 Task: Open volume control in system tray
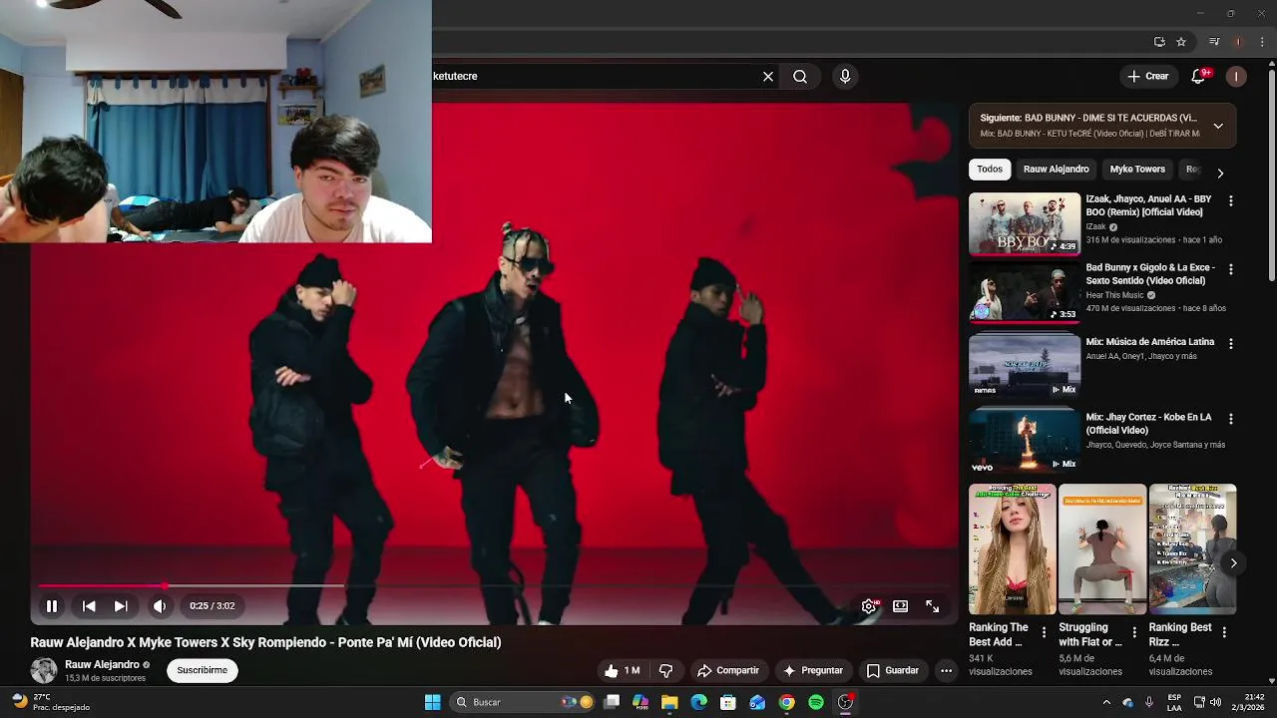point(1215,702)
